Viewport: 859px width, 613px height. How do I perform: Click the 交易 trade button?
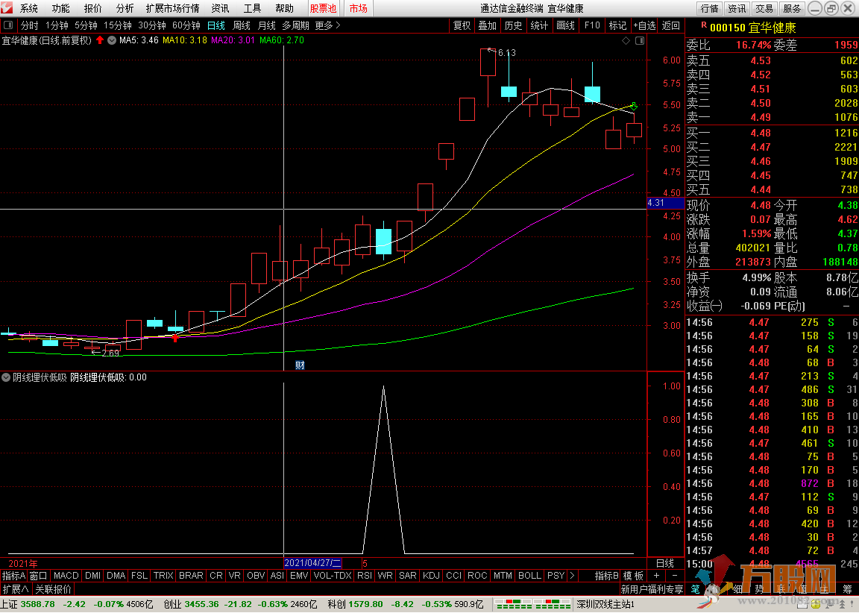[x=764, y=8]
